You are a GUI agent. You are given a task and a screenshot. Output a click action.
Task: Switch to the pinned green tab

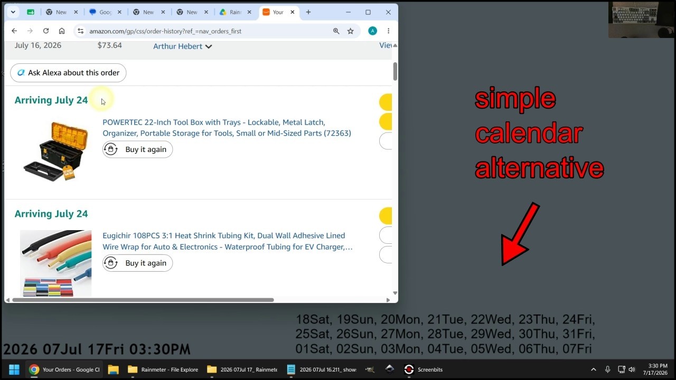pos(31,12)
